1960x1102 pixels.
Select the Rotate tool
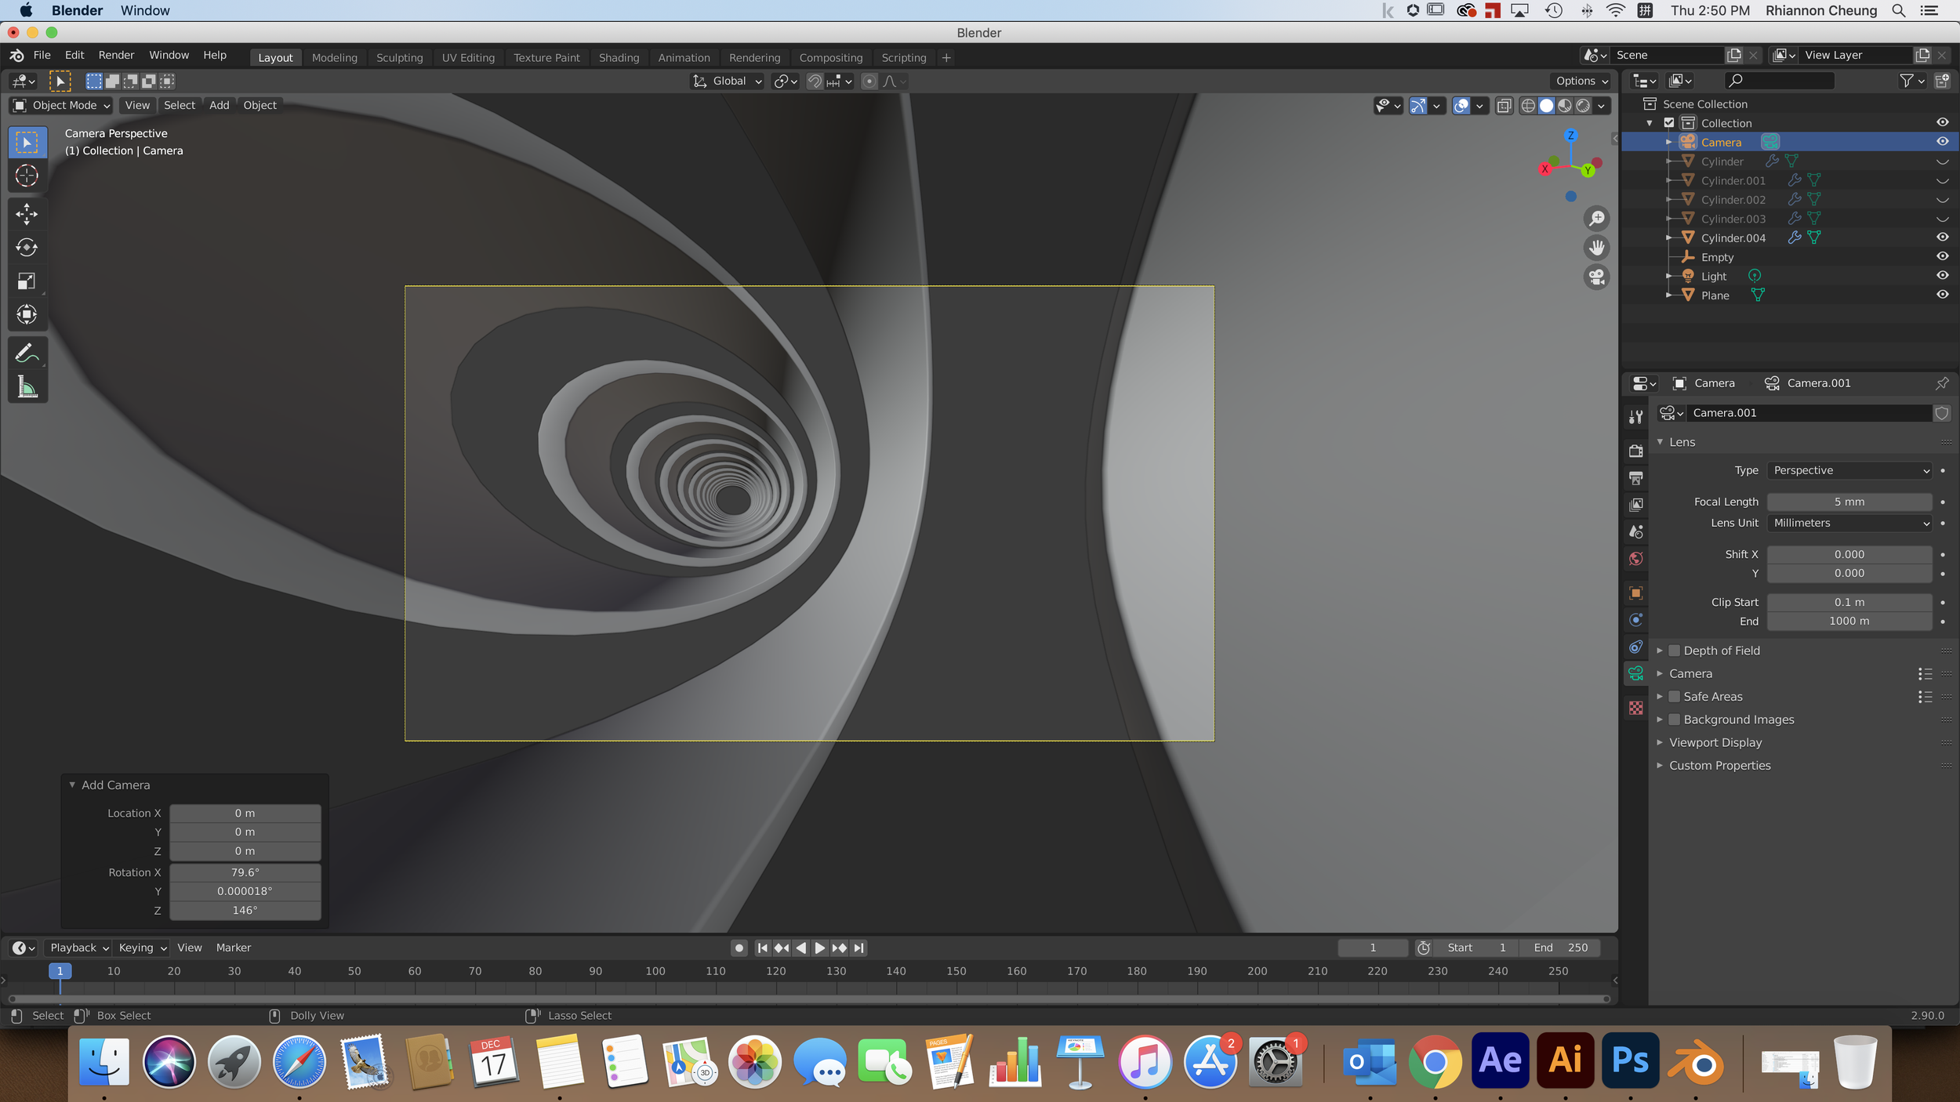[x=27, y=248]
